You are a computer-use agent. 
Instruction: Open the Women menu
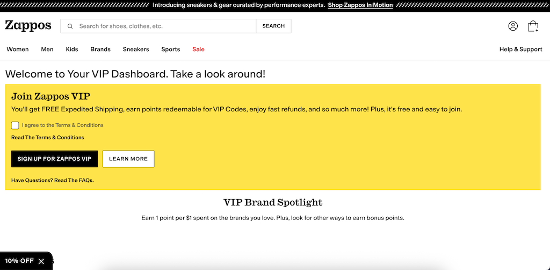(18, 49)
